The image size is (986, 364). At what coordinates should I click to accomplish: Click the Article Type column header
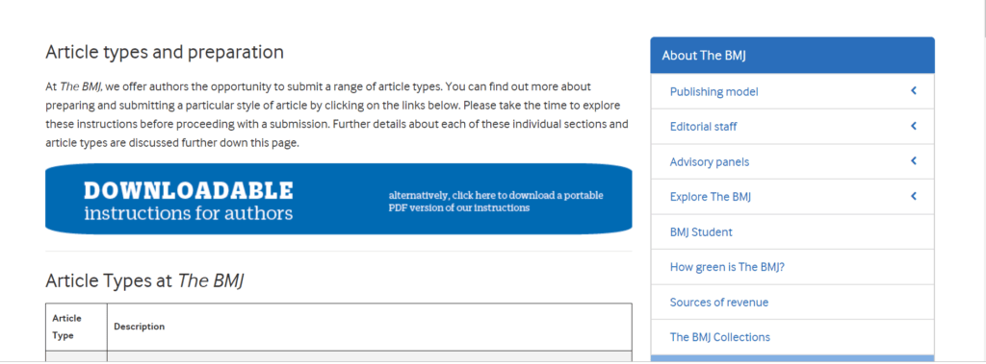point(66,327)
